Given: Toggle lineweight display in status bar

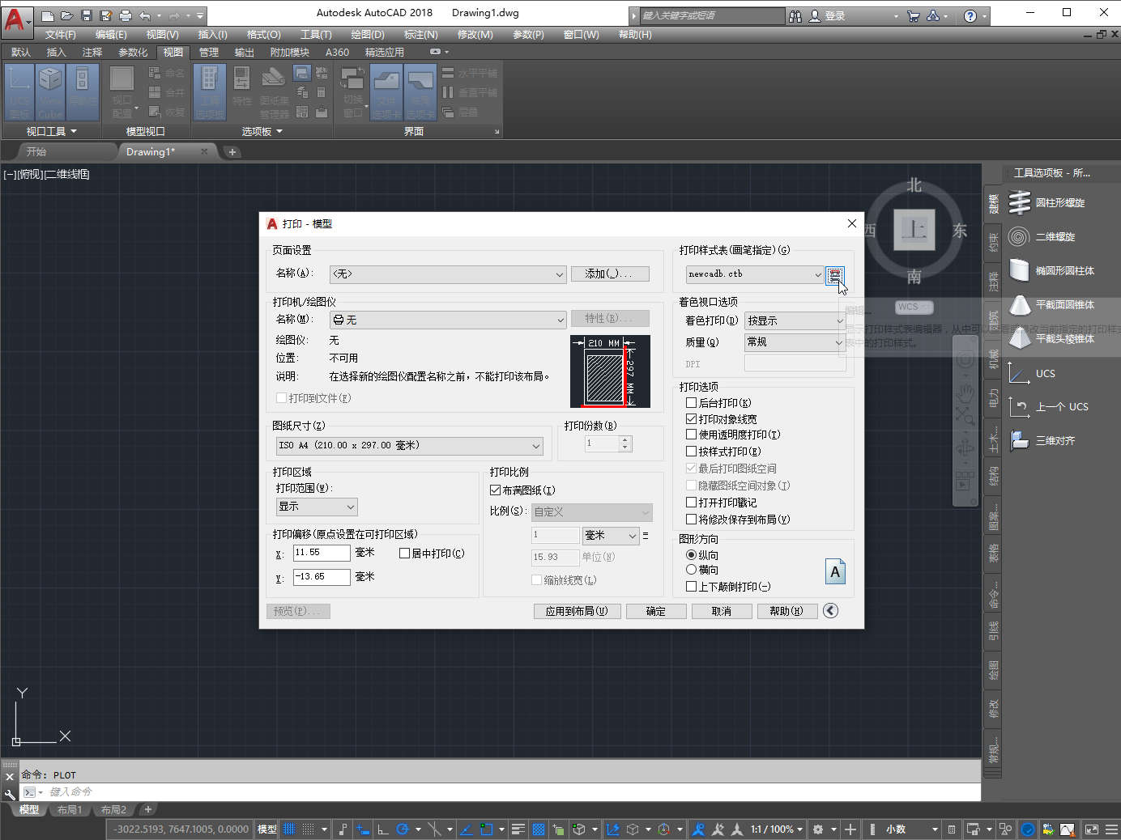Looking at the screenshot, I should pos(518,829).
